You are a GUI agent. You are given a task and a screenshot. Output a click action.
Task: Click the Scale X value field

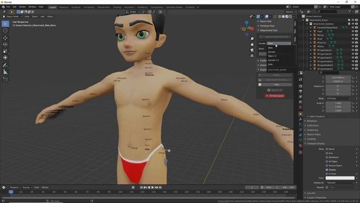[x=338, y=103]
